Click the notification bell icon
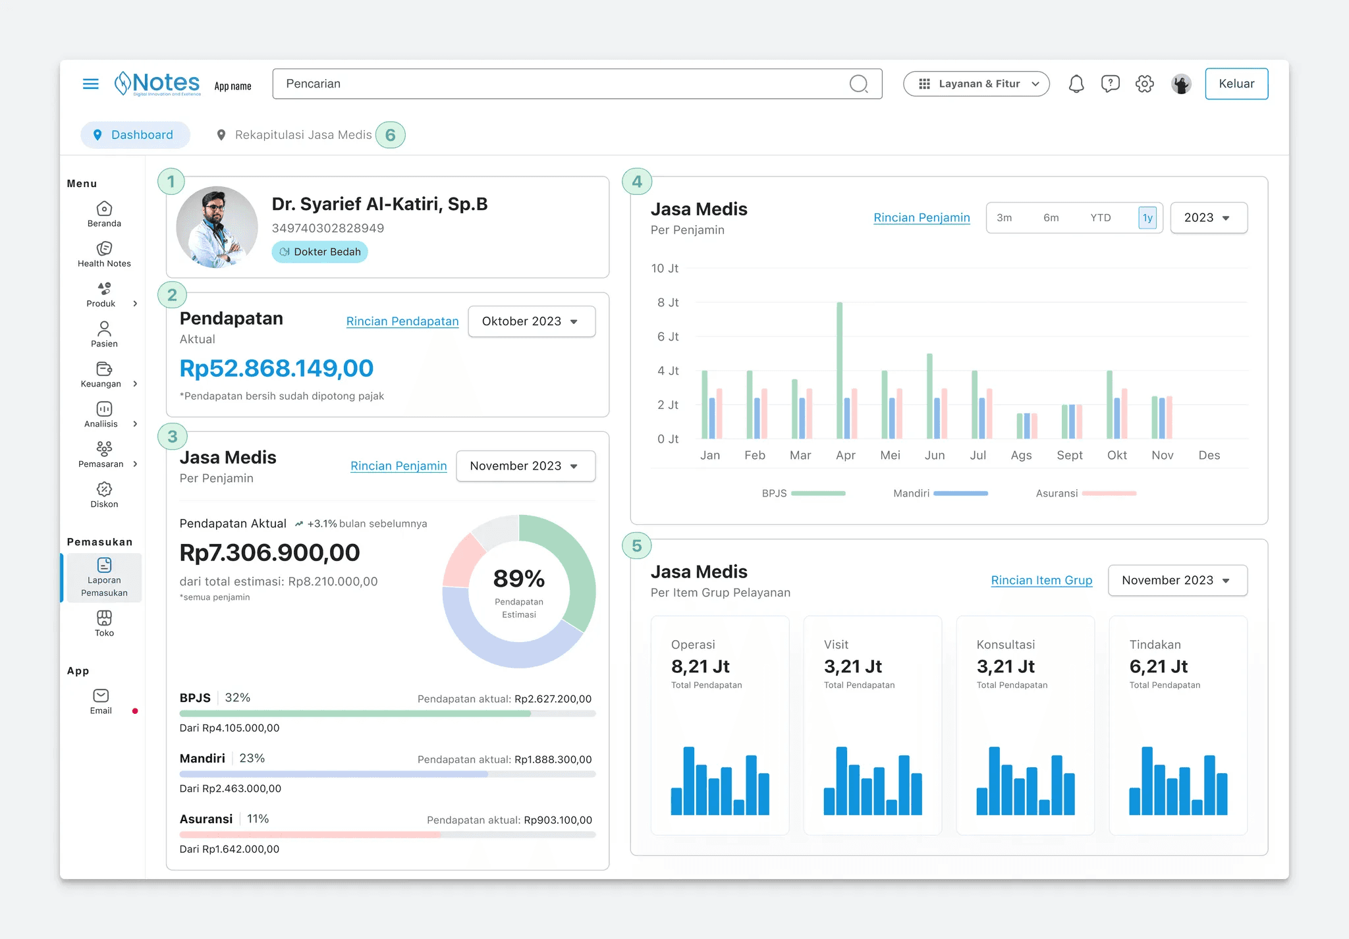Screen dimensions: 1349x939 (1076, 84)
